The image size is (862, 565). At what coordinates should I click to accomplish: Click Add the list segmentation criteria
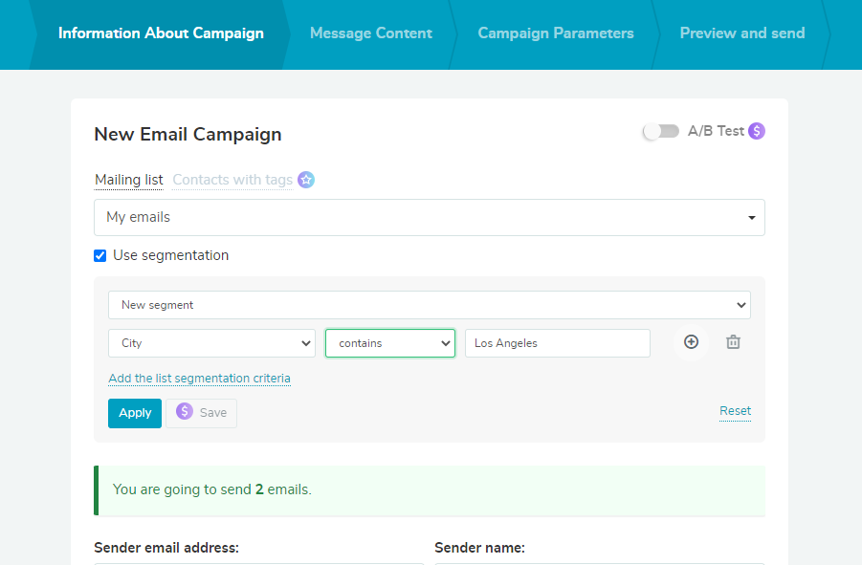click(199, 378)
